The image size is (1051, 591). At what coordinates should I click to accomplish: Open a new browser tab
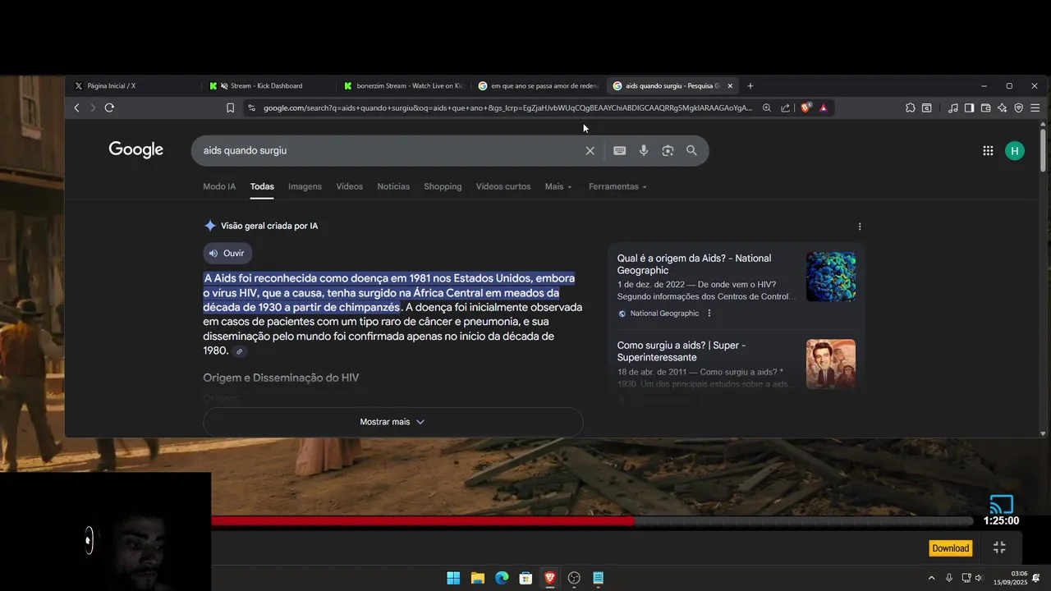750,85
